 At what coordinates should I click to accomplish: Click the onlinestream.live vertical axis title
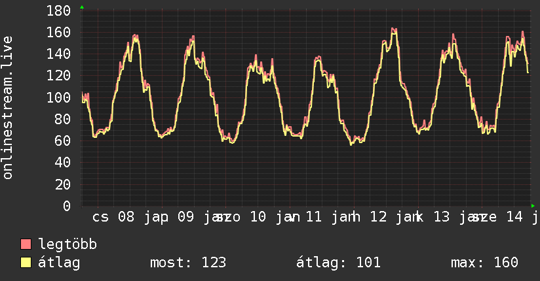pyautogui.click(x=8, y=108)
